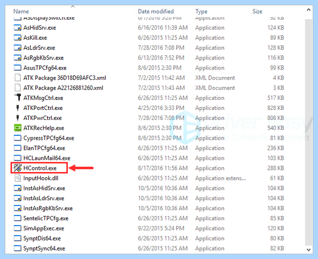
Task: Select the file name InstAsLdrSrv.exe
Action: pos(43,198)
